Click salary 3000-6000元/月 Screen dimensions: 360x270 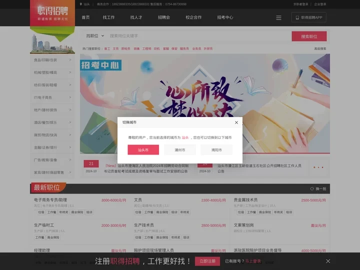tap(113, 200)
